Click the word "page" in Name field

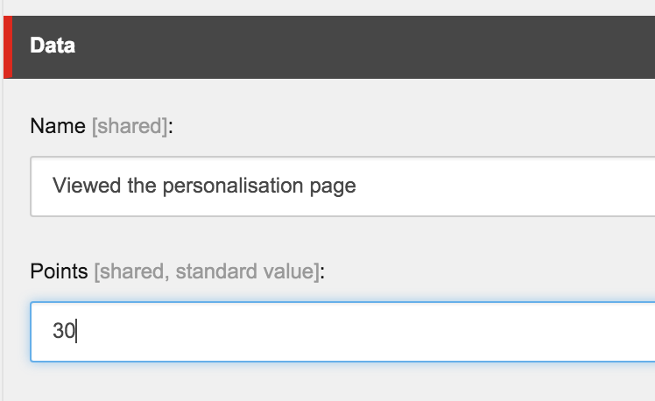(335, 186)
